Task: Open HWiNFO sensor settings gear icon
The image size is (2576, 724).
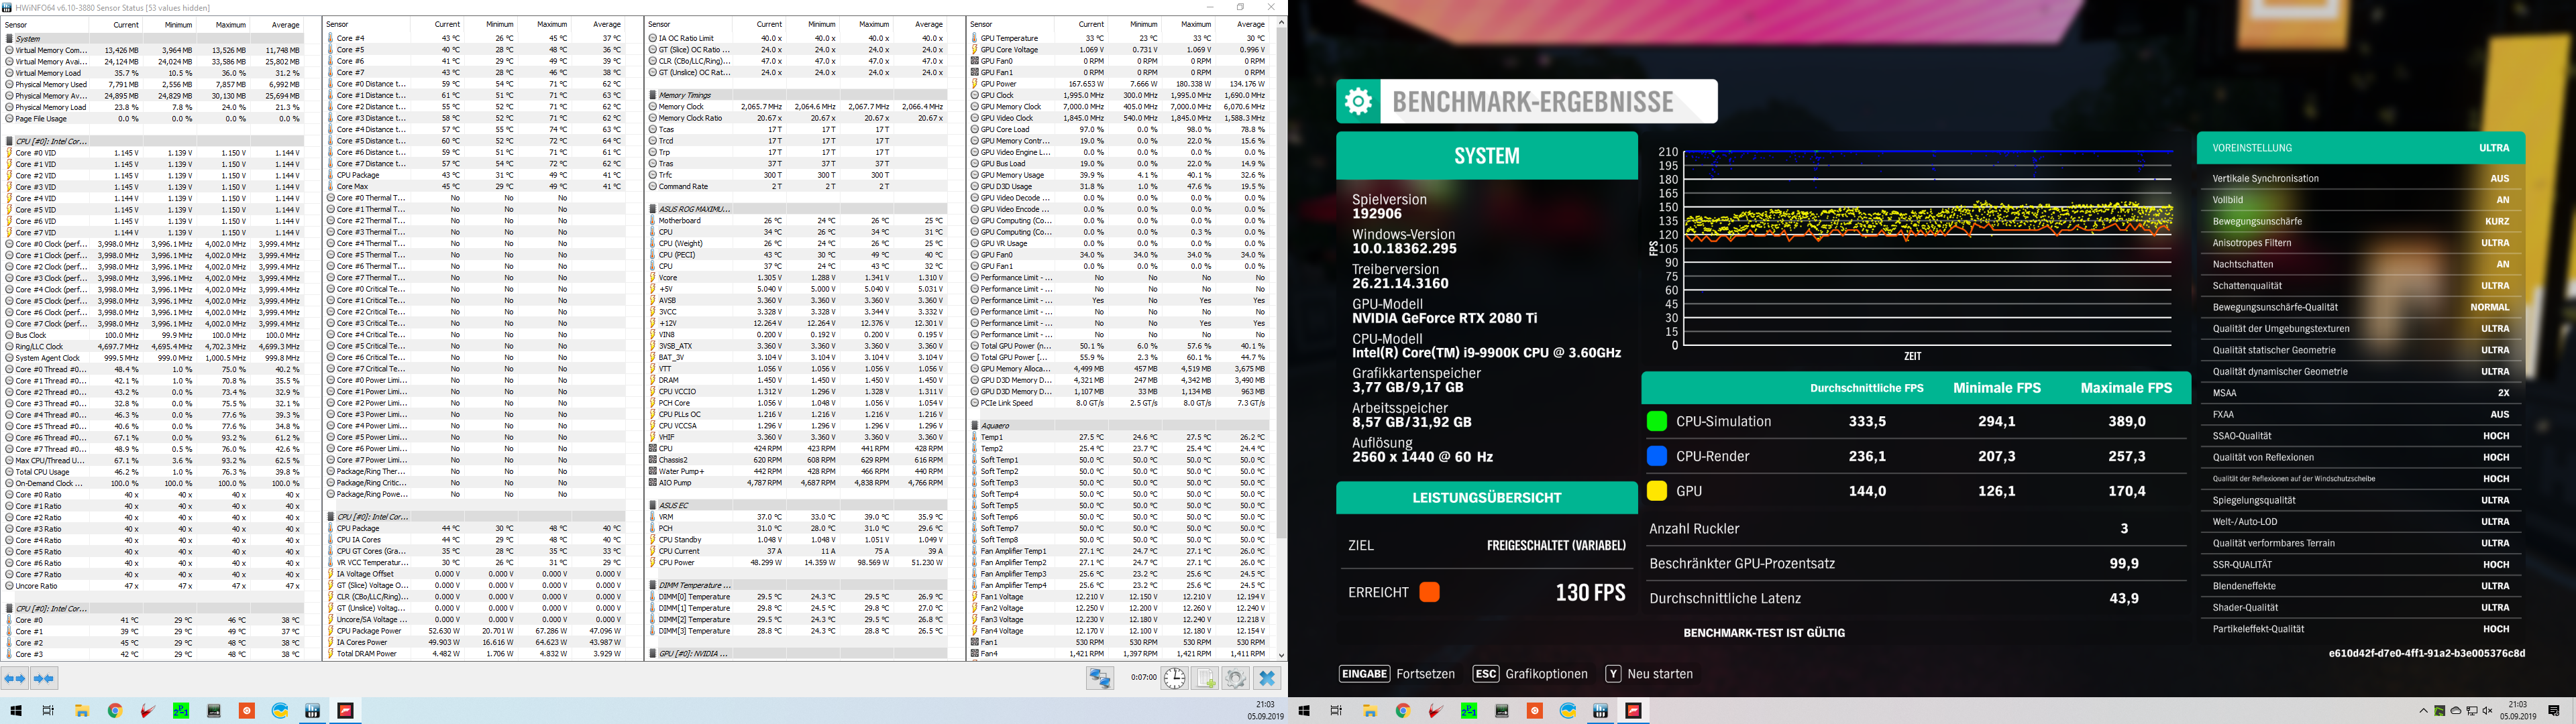Action: [x=1236, y=678]
